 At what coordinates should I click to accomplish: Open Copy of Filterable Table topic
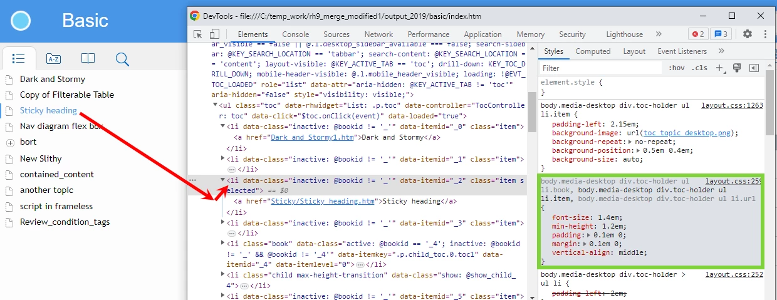coord(67,95)
